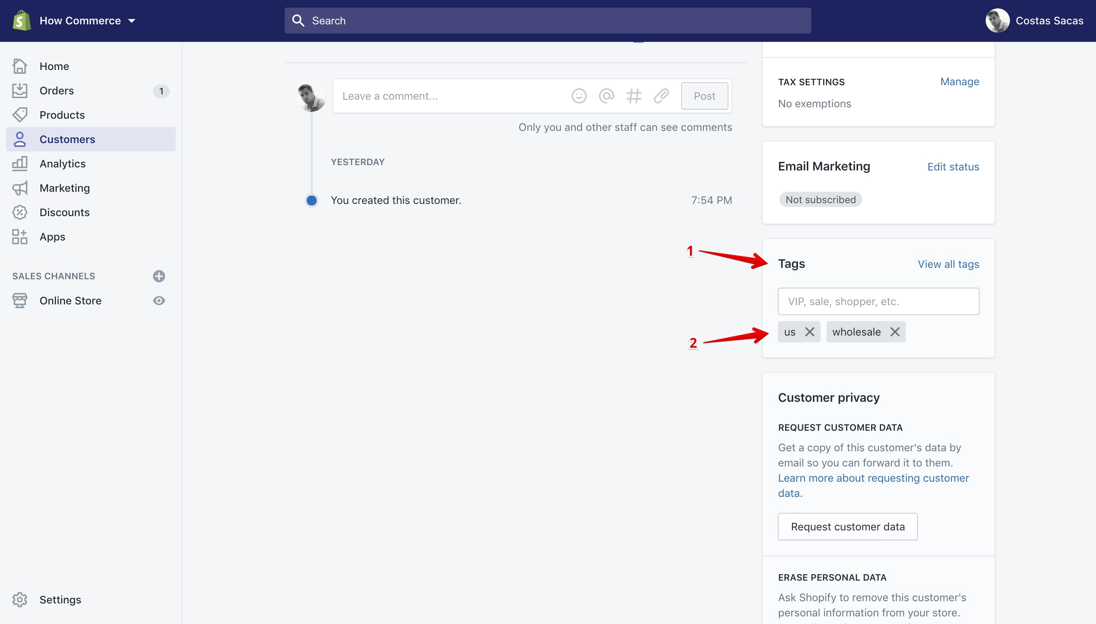1096x624 pixels.
Task: Click the Orders inbox icon
Action: (20, 91)
